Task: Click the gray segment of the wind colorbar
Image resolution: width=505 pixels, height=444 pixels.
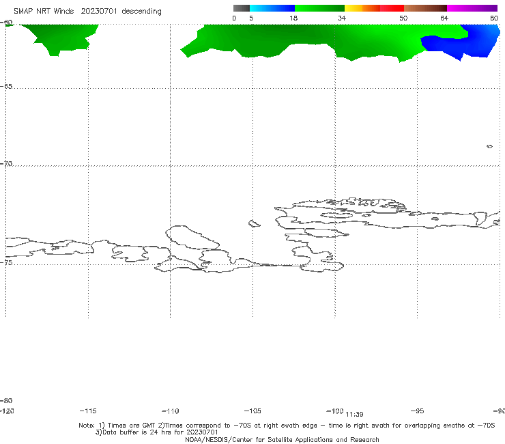Action: pyautogui.click(x=242, y=8)
